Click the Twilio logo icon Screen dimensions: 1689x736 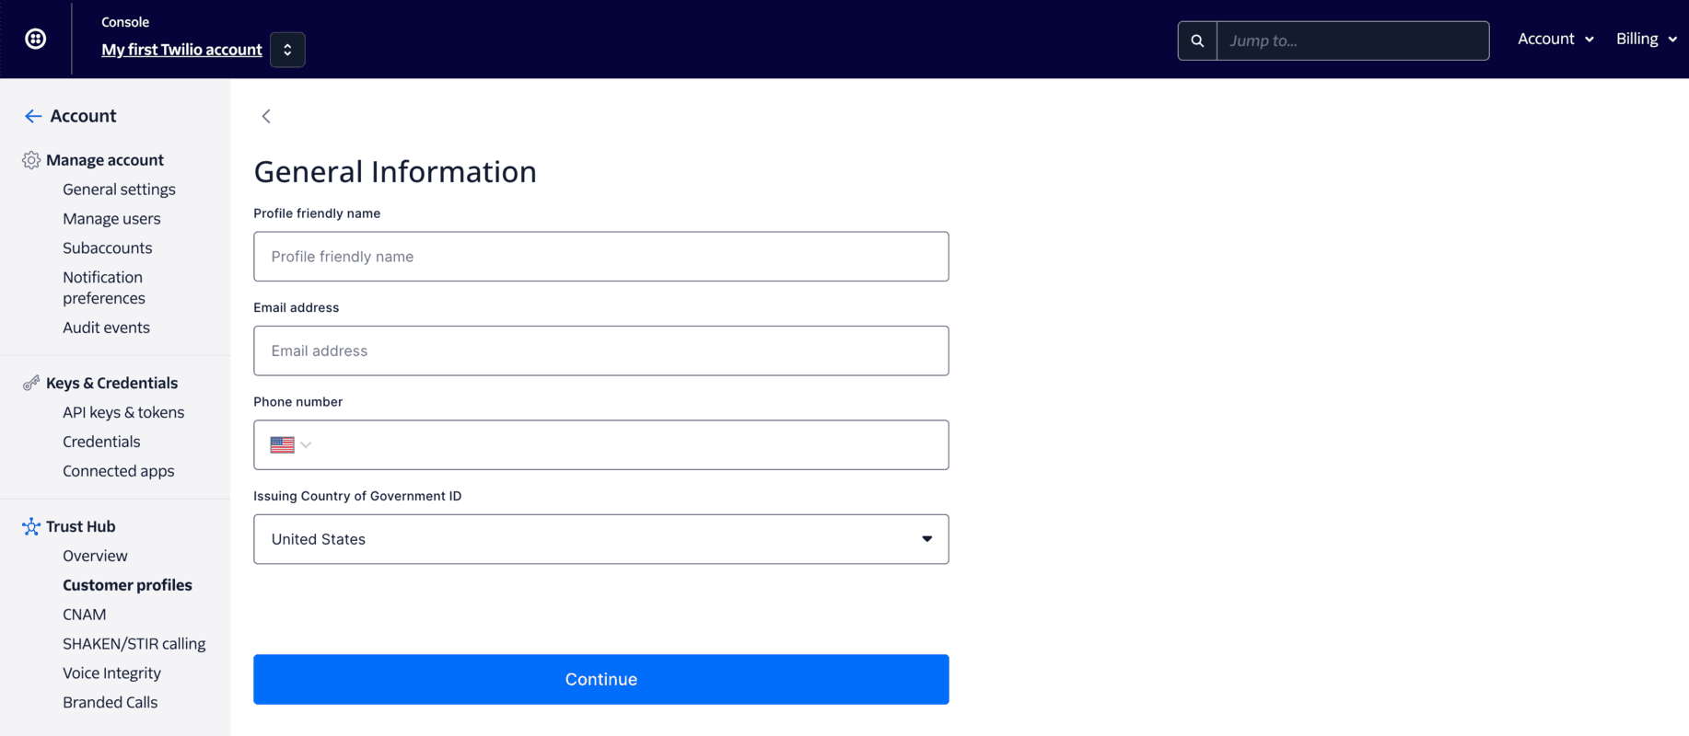click(x=36, y=39)
